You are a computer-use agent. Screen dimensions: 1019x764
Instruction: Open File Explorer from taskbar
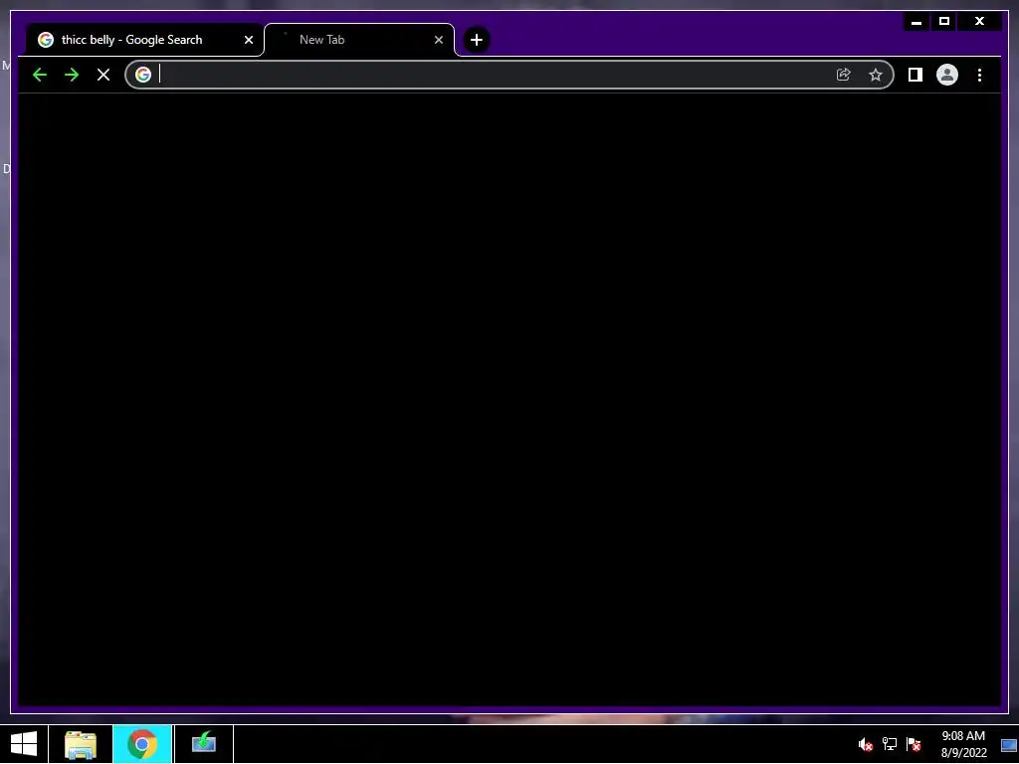click(x=81, y=744)
